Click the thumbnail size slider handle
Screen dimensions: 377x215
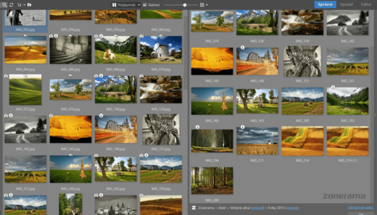click(184, 5)
